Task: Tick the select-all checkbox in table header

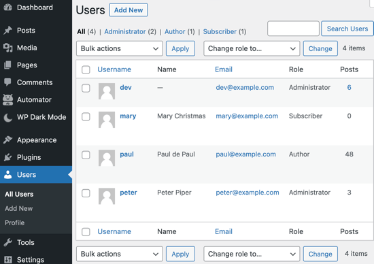Action: tap(86, 69)
